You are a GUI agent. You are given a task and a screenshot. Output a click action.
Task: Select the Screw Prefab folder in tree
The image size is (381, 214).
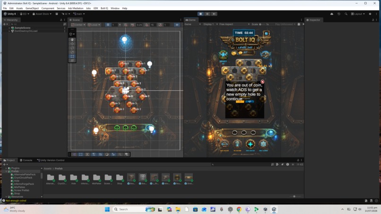(x=21, y=190)
